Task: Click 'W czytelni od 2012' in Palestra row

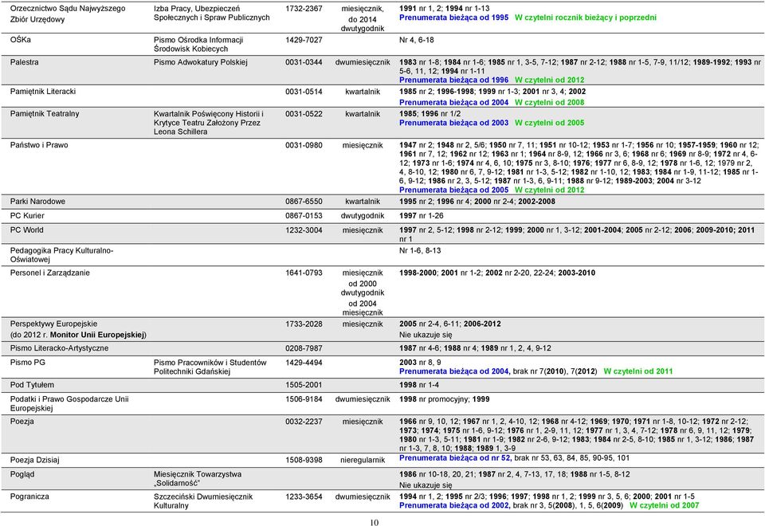Action: click(549, 80)
